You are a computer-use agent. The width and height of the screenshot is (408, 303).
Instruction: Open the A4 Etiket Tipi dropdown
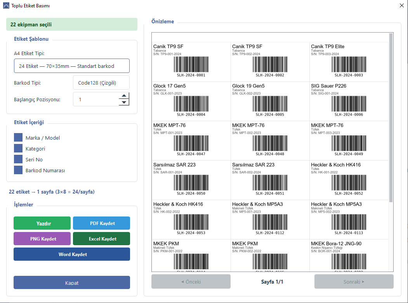tap(72, 66)
